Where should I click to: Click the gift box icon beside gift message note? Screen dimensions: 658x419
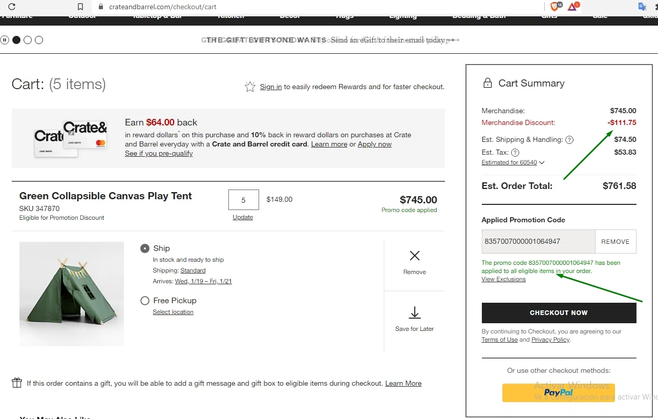tap(17, 383)
